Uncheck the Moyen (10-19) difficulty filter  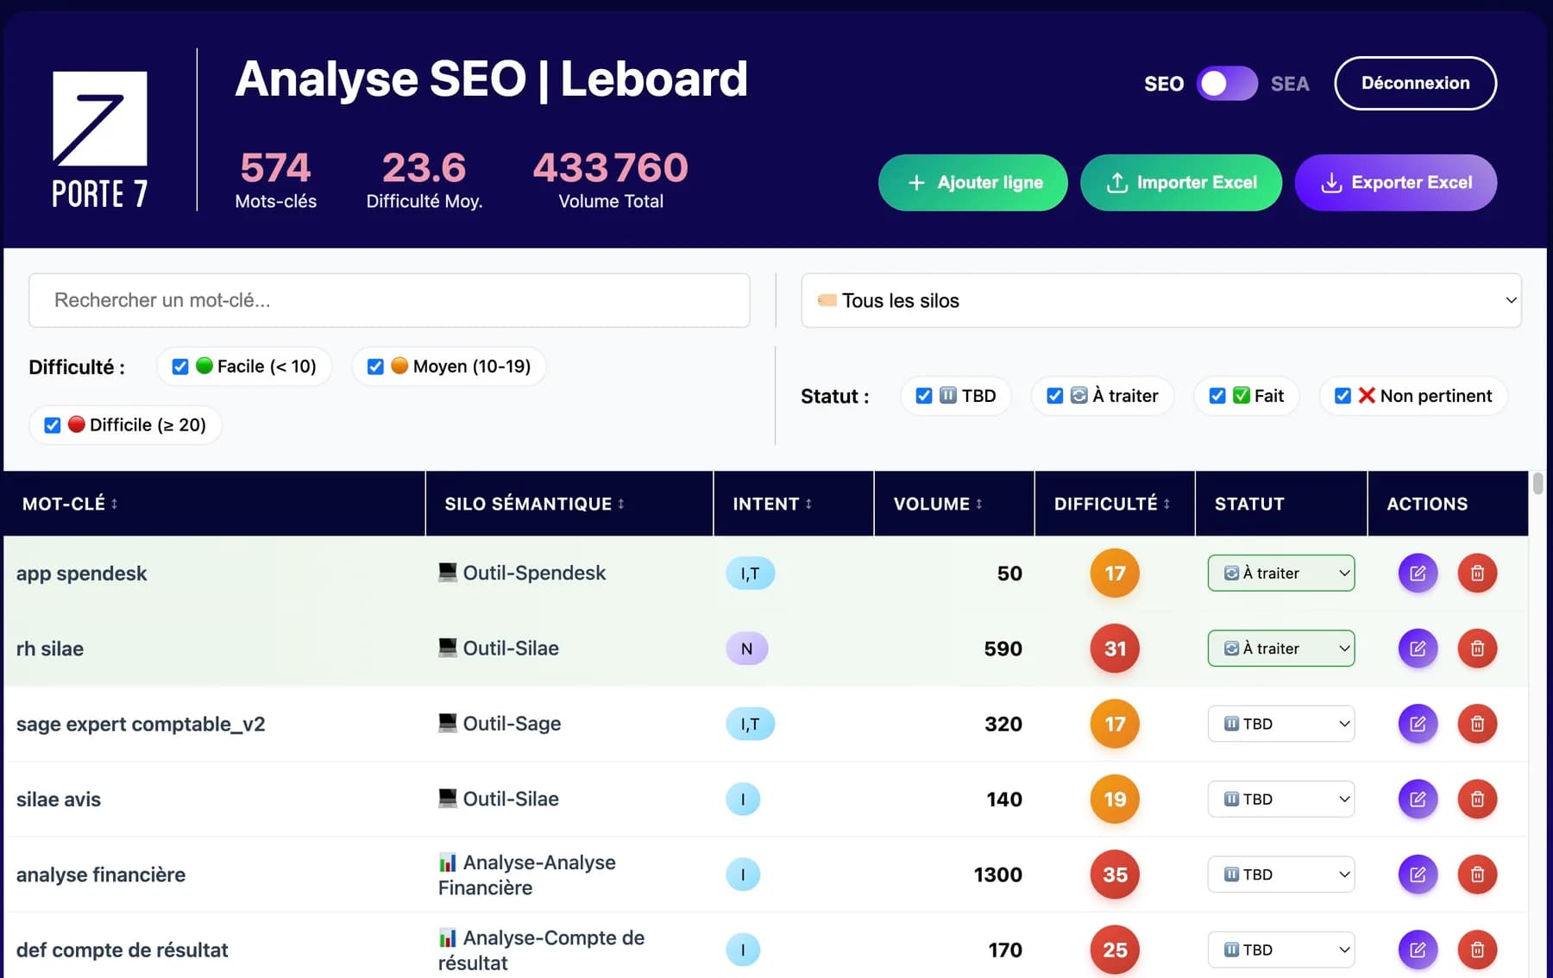click(375, 367)
